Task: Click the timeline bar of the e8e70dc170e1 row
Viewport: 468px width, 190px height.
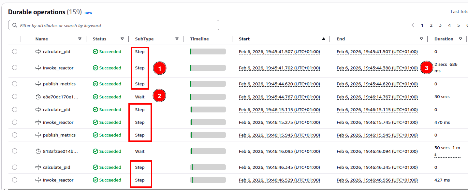Action: (x=208, y=97)
